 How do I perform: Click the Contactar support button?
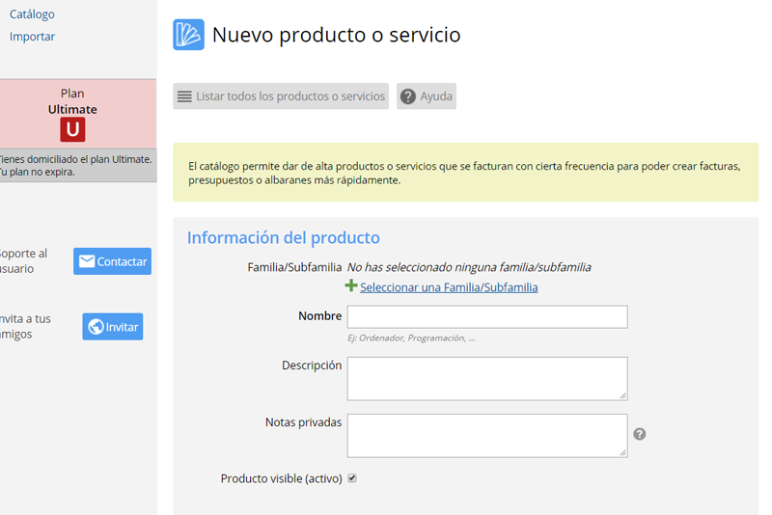[x=112, y=261]
